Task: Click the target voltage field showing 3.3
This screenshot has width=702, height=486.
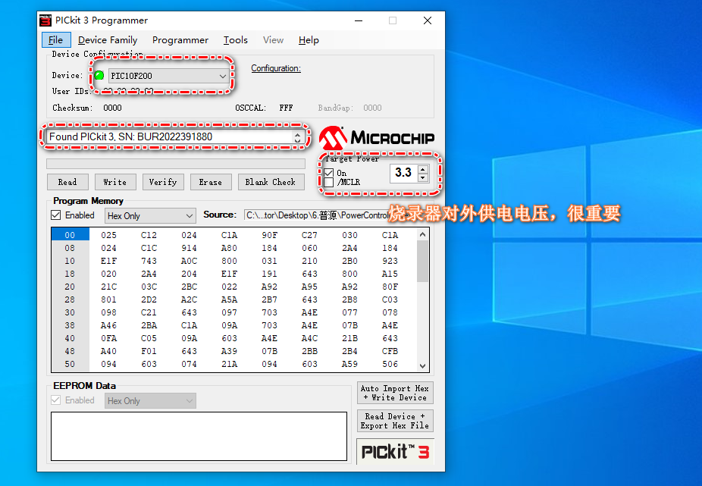Action: [x=403, y=172]
